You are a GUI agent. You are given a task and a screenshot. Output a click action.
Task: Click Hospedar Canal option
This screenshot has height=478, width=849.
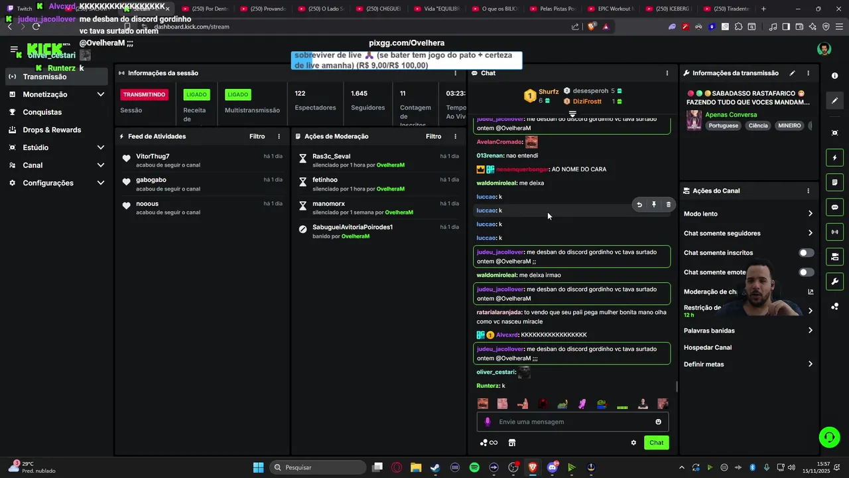[708, 347]
